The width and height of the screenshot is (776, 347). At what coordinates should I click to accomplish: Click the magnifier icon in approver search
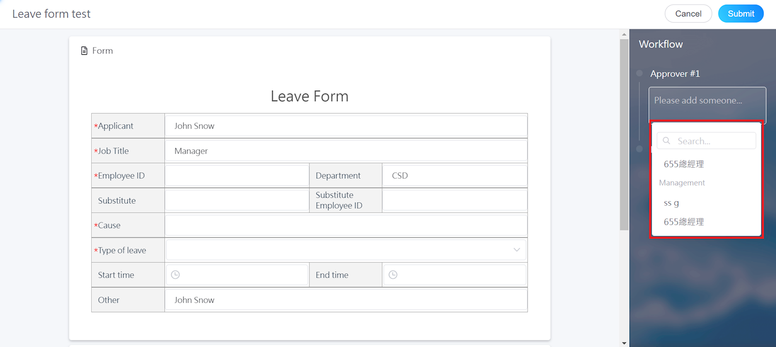pos(667,141)
